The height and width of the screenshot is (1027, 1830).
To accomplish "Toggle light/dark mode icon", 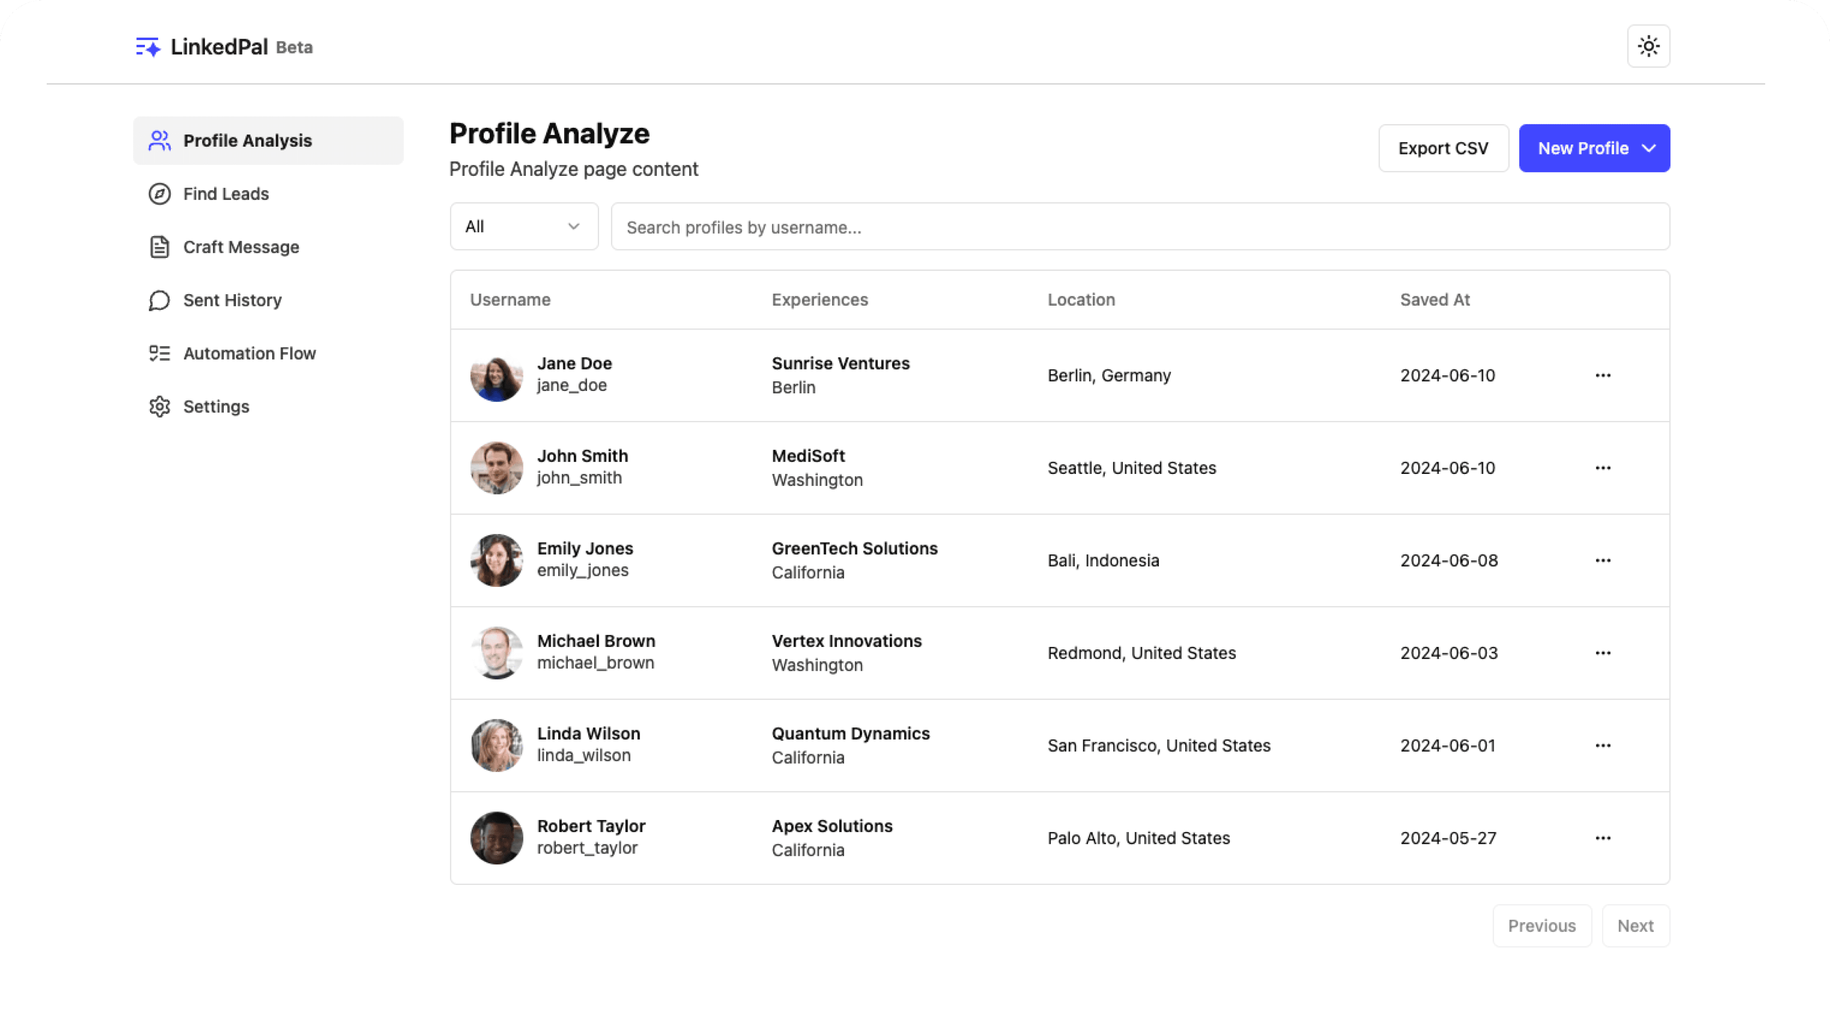I will (x=1649, y=45).
